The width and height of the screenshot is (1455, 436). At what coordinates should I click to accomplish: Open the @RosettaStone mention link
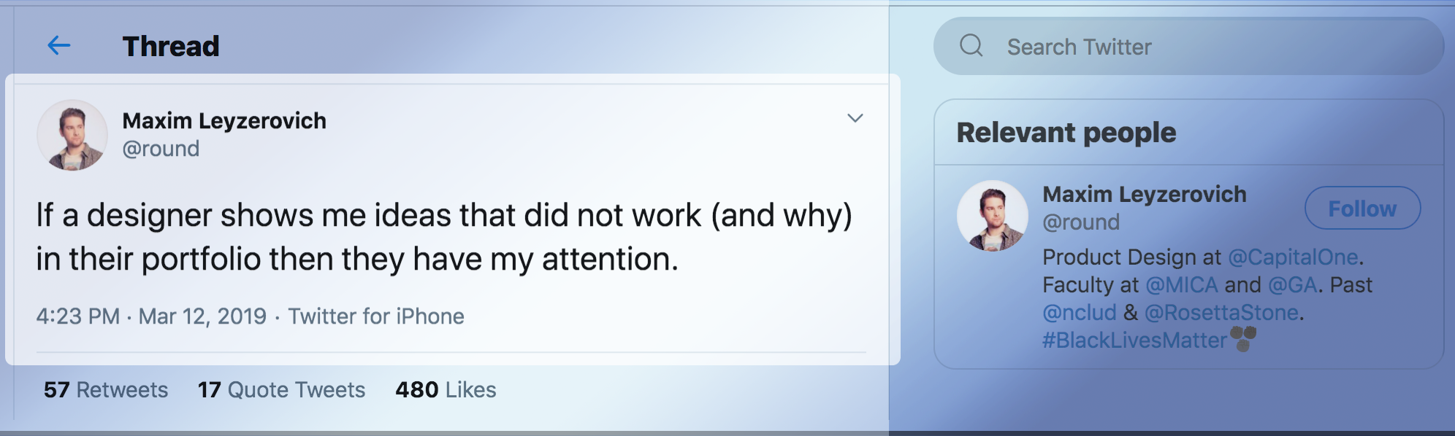coord(1221,313)
